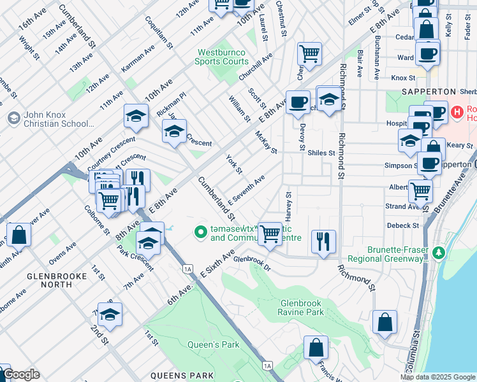
Task: Open the Brunette-Fraser Regional Greenway tree icon
Action: 438,253
